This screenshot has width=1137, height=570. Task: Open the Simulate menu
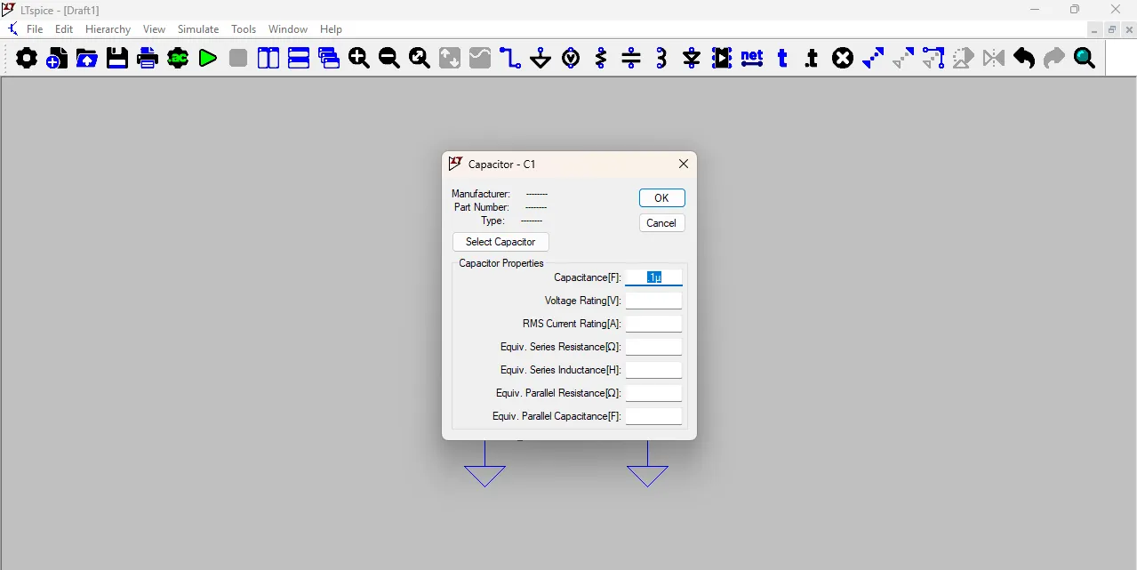point(198,29)
